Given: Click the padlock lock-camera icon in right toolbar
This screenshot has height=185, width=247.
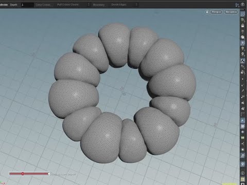Looking at the screenshot, I should (242, 26).
